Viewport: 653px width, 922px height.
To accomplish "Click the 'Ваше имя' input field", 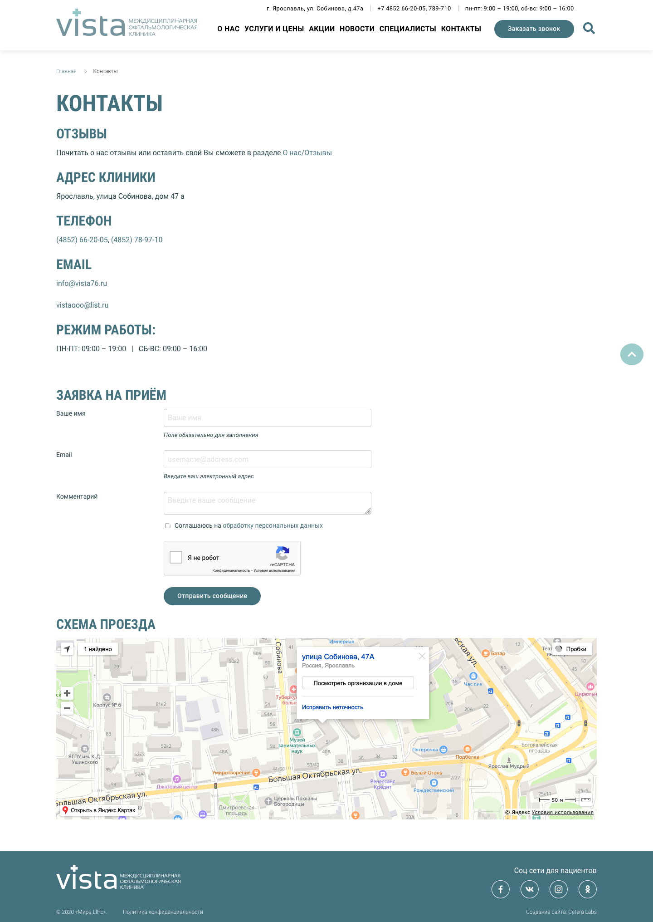I will point(267,418).
